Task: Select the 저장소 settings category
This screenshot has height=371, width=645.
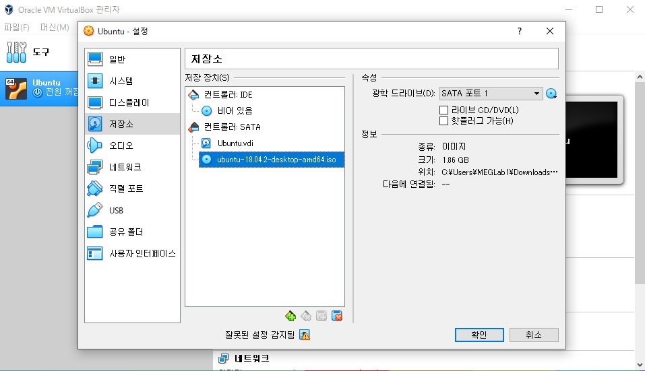Action: [132, 124]
